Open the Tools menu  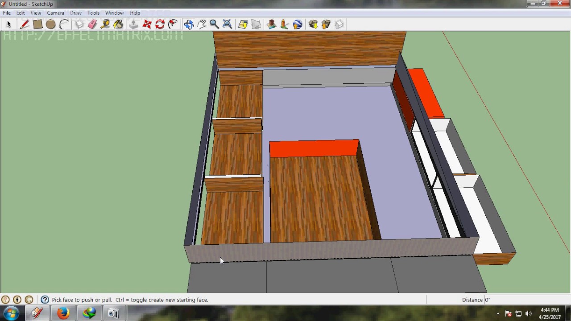pos(93,13)
